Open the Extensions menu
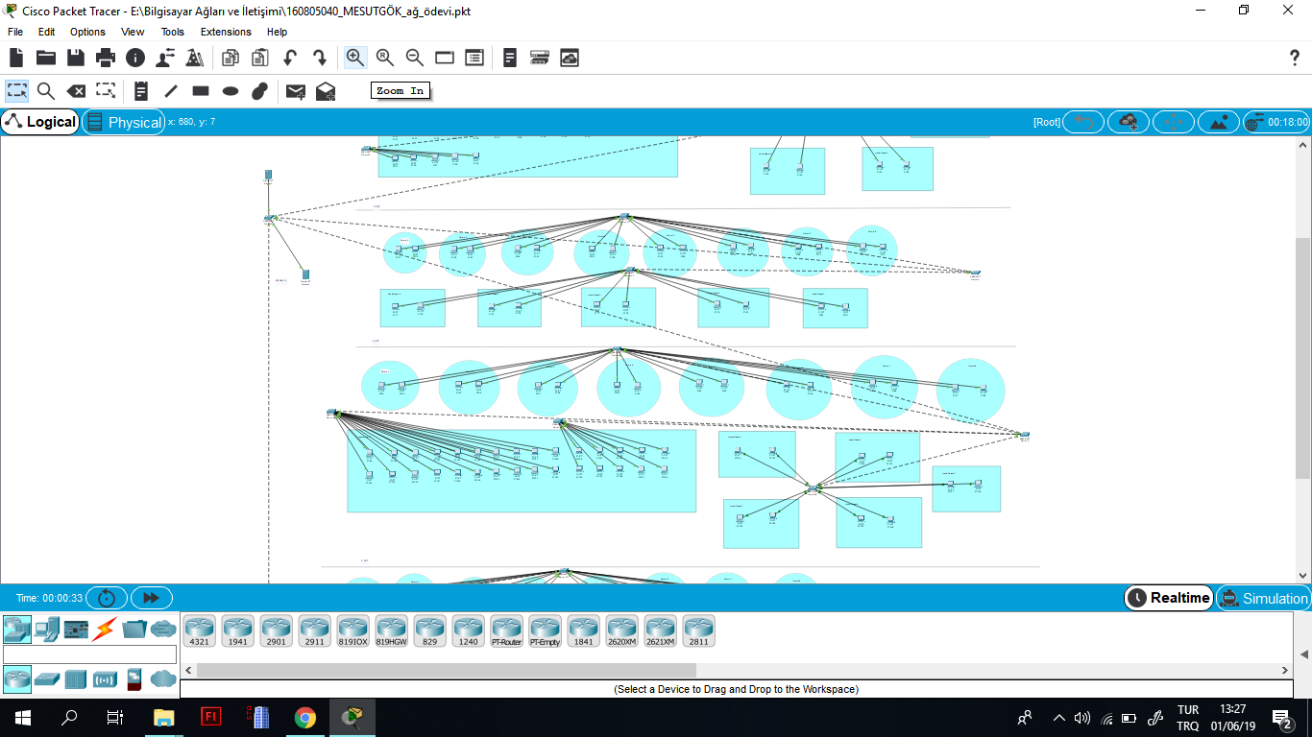The height and width of the screenshot is (737, 1312). pyautogui.click(x=226, y=32)
